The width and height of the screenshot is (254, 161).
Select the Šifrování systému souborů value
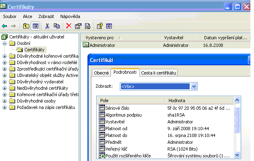click(198, 156)
